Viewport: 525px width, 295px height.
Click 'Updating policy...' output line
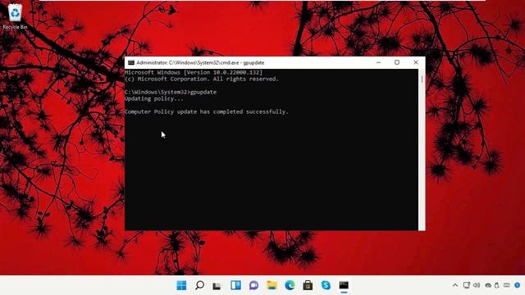click(x=154, y=98)
